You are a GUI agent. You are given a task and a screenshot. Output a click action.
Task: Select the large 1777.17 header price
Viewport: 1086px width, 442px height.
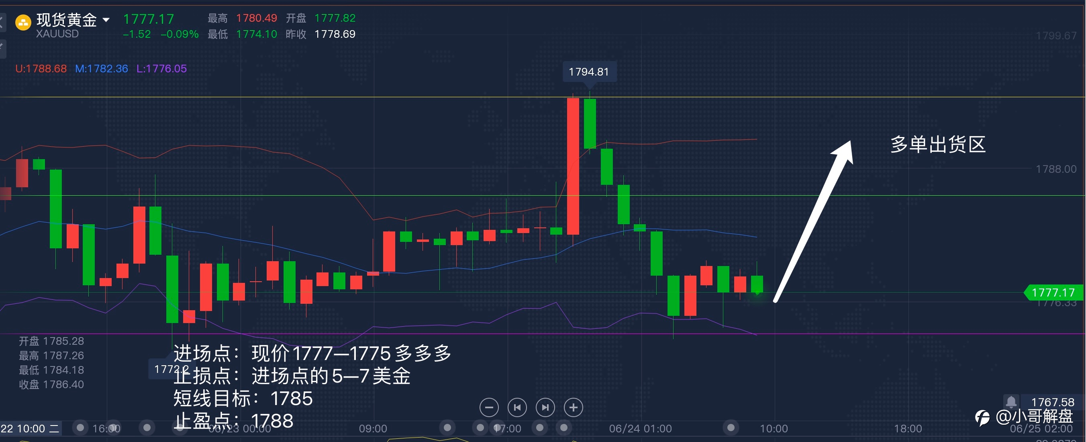tap(148, 19)
